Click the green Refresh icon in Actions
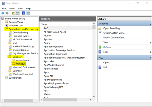The image size is (152, 107). coord(100,47)
